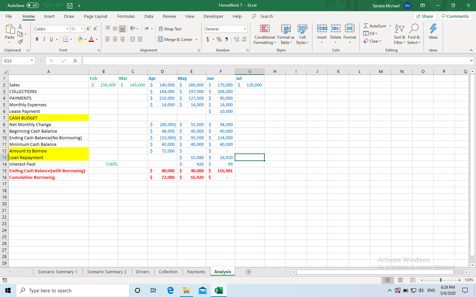Apply the yellow fill color

point(80,39)
